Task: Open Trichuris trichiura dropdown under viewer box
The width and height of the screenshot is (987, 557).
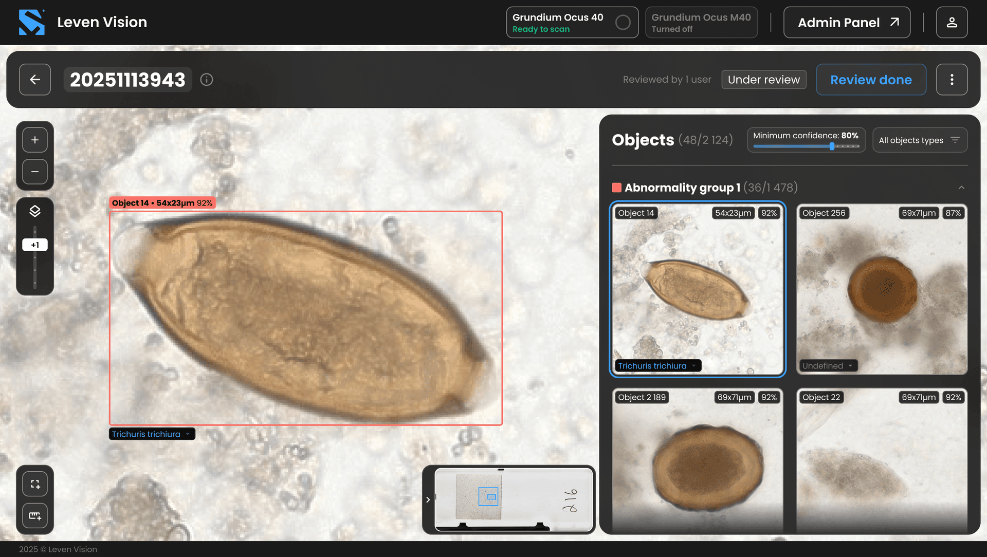Action: (x=152, y=434)
